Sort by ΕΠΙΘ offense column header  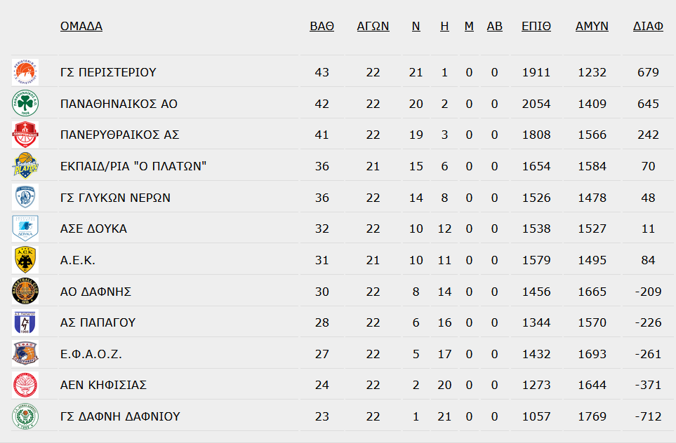[536, 26]
